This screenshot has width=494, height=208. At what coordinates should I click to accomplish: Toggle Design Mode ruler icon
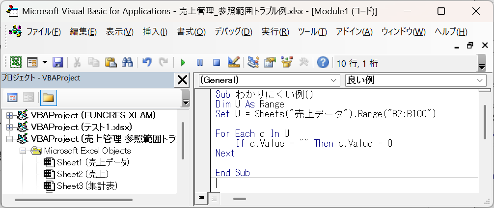[x=233, y=62]
